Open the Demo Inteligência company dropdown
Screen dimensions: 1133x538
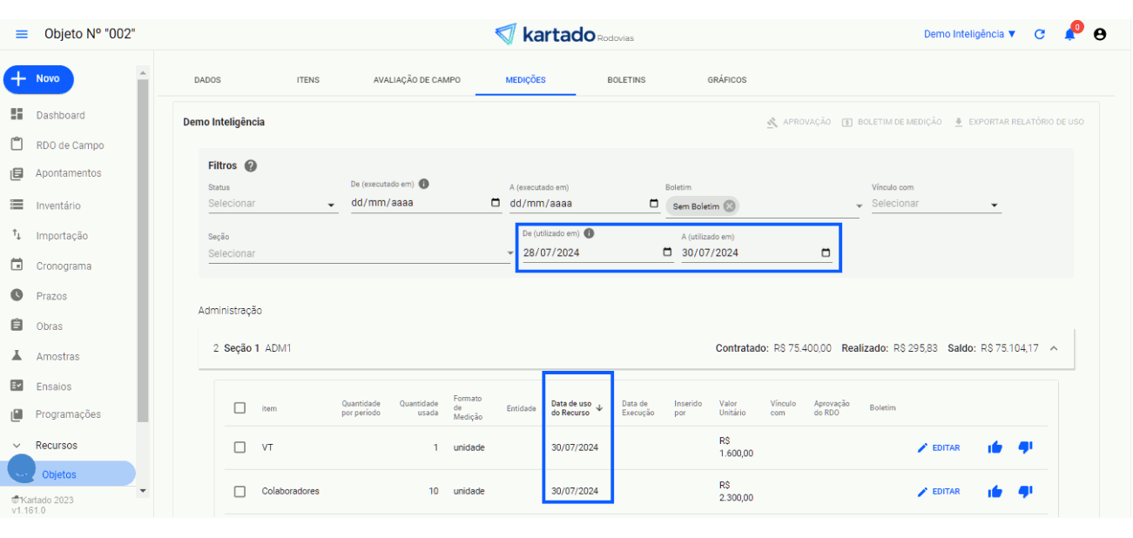(969, 34)
